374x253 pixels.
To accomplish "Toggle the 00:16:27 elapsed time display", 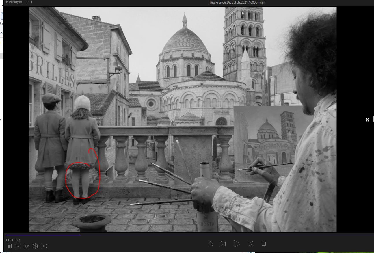I will pyautogui.click(x=13, y=240).
